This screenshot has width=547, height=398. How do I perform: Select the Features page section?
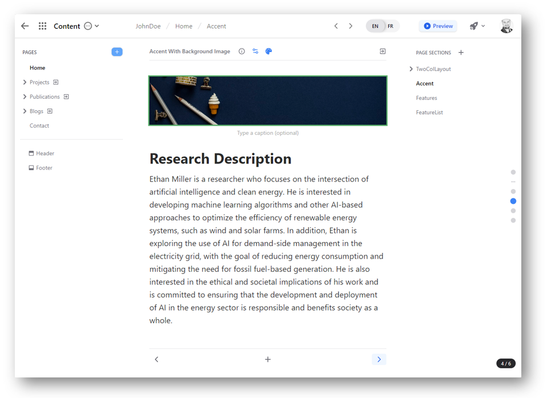427,98
